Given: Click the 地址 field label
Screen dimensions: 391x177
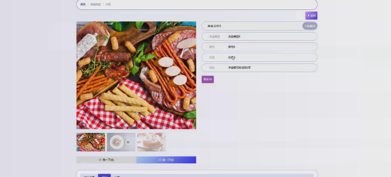Looking at the screenshot, I should (212, 68).
